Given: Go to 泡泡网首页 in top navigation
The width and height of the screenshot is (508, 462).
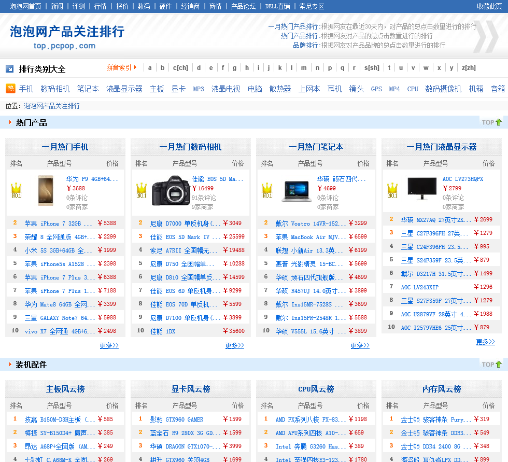Looking at the screenshot, I should (x=25, y=6).
